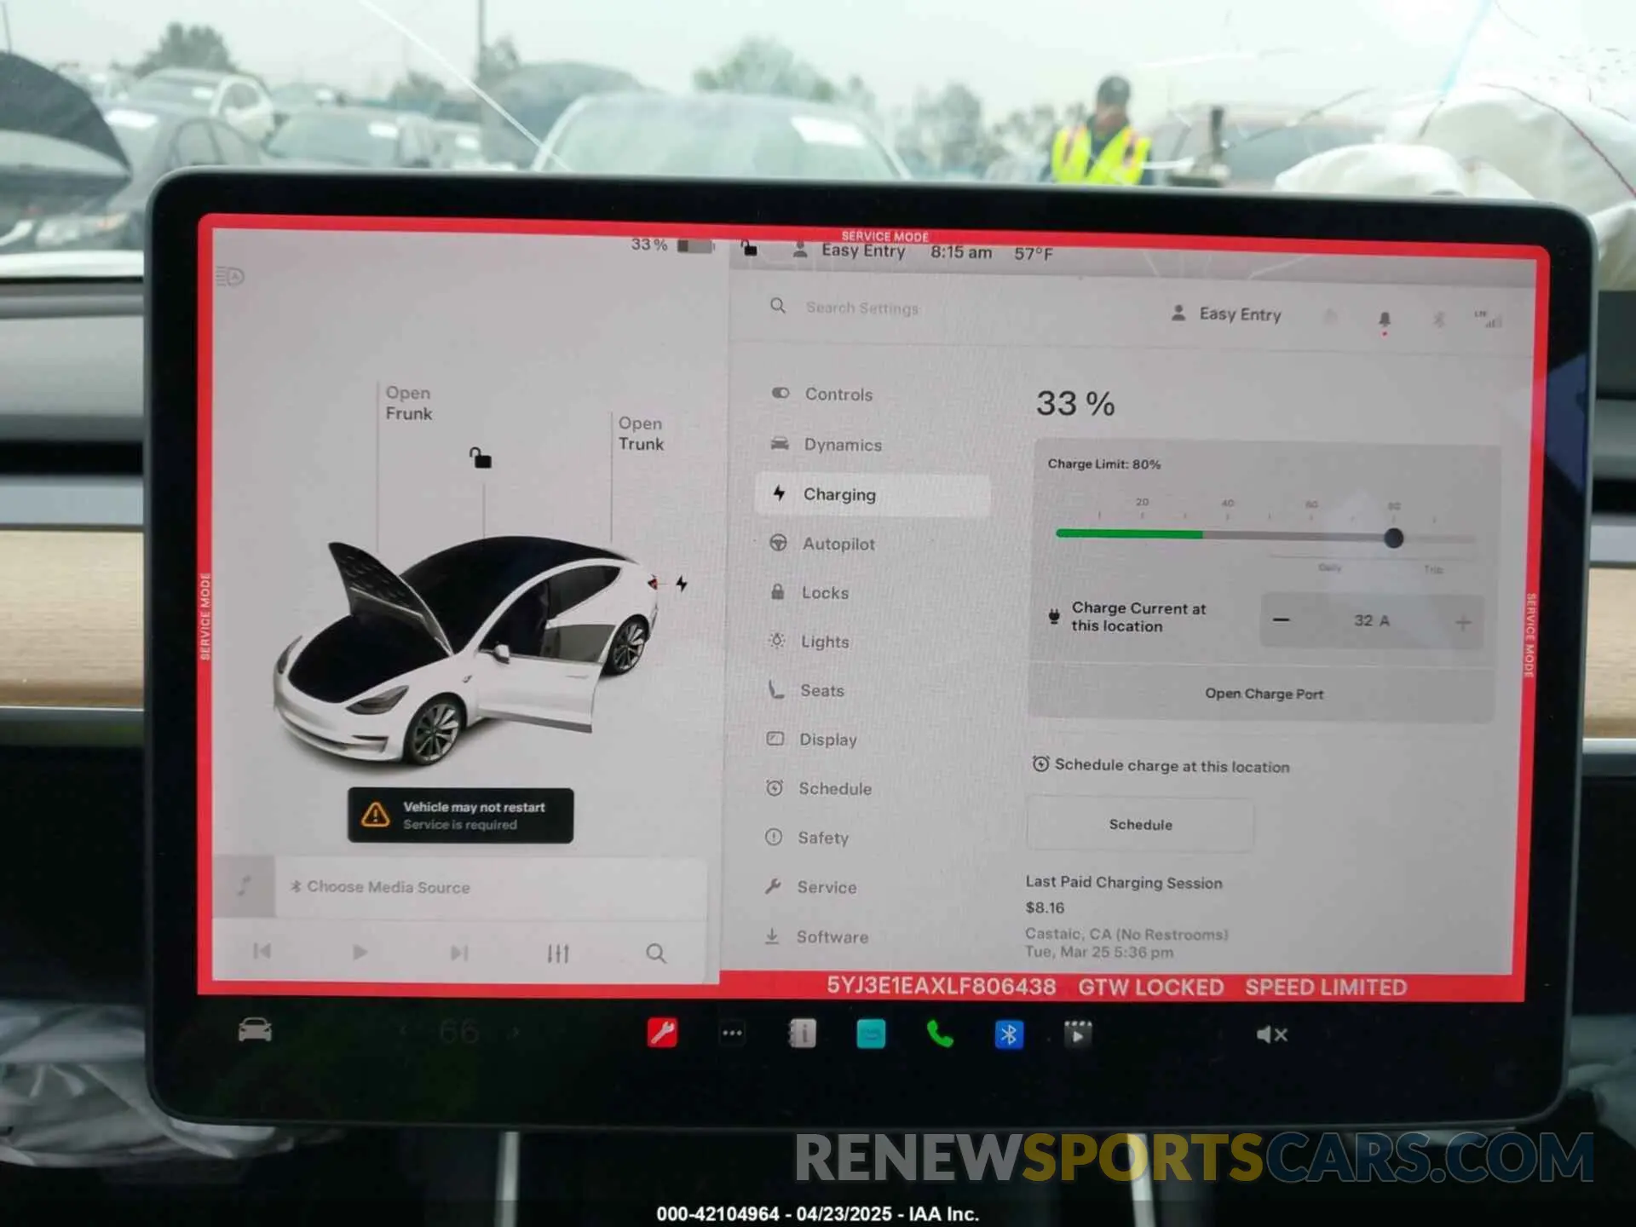The width and height of the screenshot is (1636, 1227).
Task: Open the blue Bluetooth app icon
Action: tap(1009, 1035)
